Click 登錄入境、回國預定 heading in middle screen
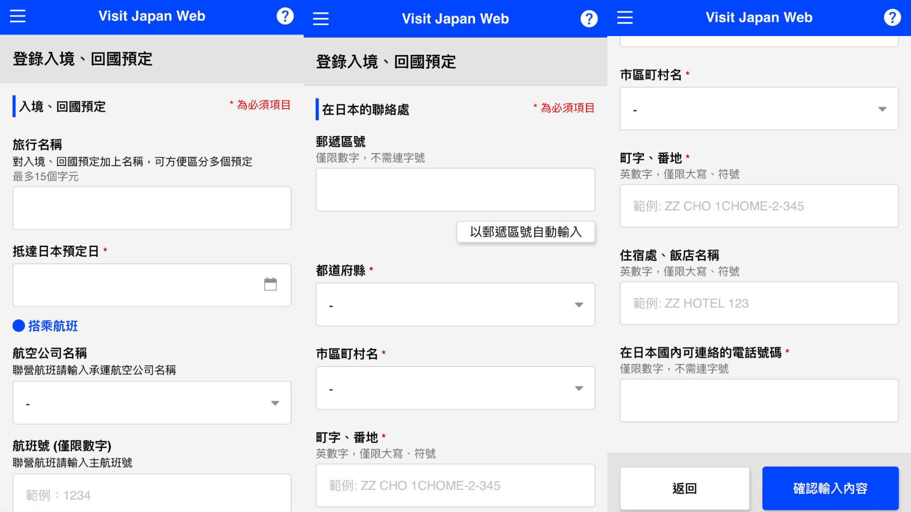This screenshot has width=911, height=512. pos(386,62)
